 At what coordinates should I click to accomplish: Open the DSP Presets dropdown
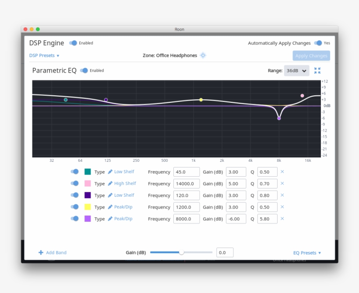[x=44, y=56]
